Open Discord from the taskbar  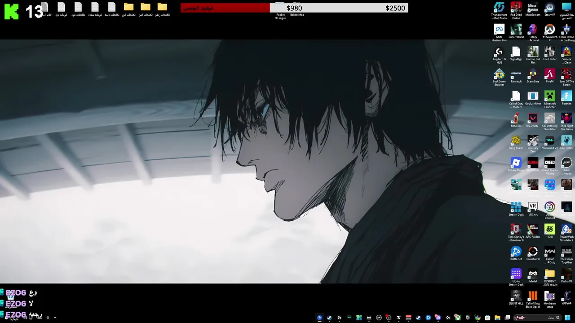(x=438, y=318)
